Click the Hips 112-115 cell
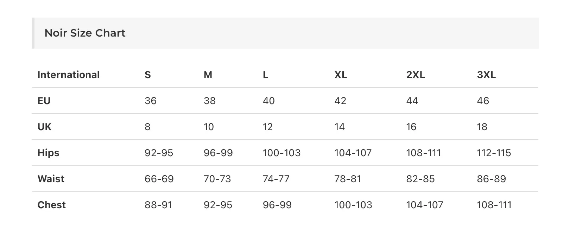Screen dimensions: 570x229 tap(494, 153)
